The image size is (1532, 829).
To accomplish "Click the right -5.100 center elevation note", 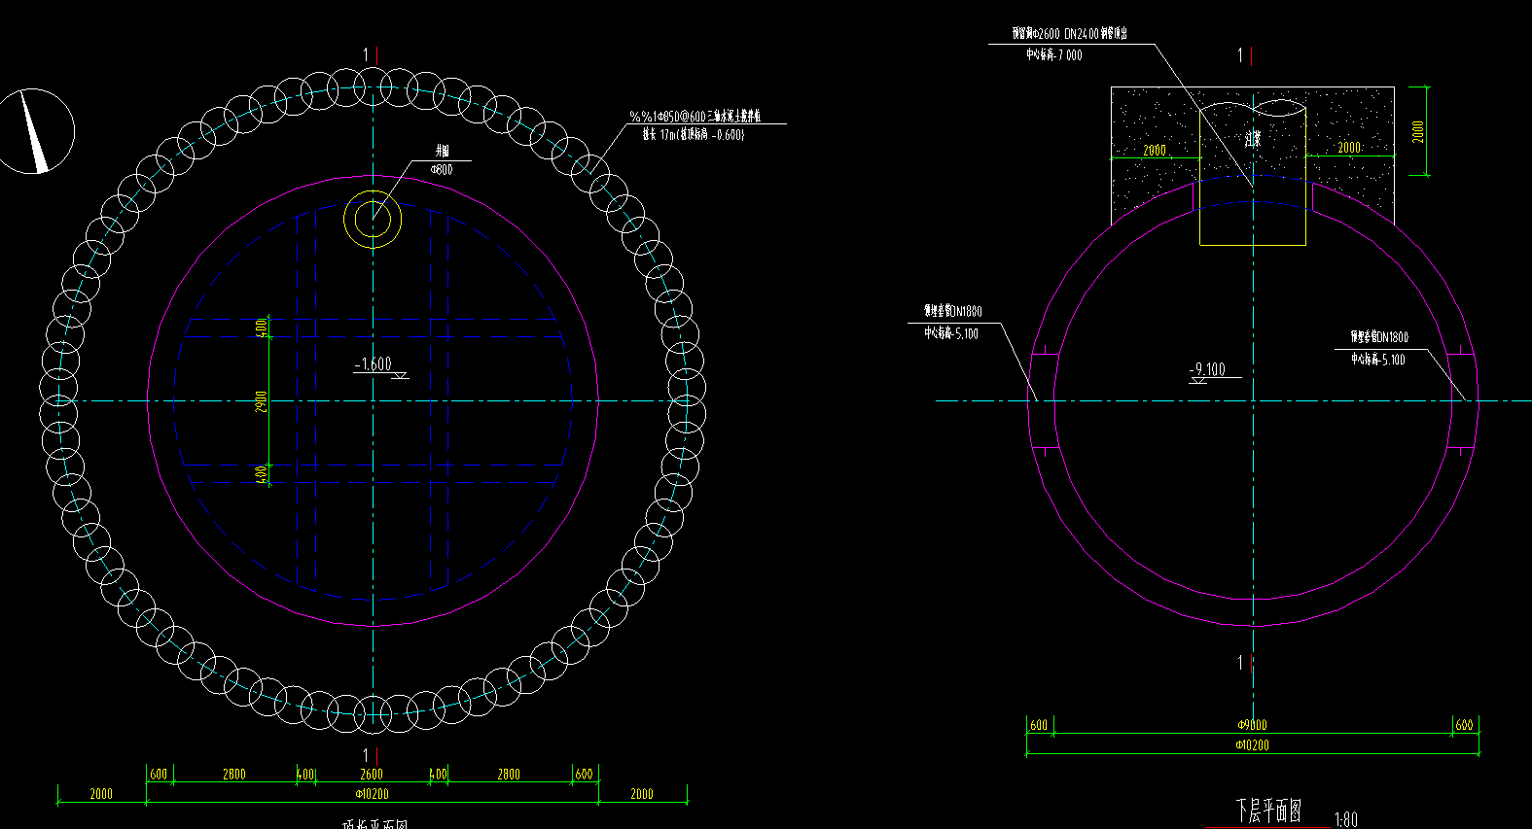I will tap(1378, 360).
